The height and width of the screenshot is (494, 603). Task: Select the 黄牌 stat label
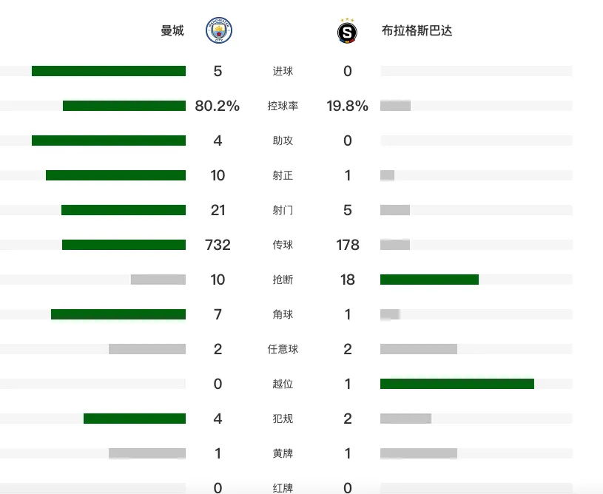283,453
